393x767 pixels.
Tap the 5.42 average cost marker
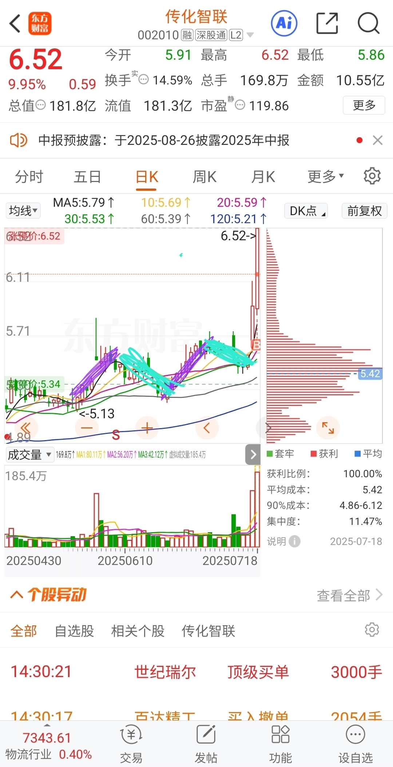[370, 374]
